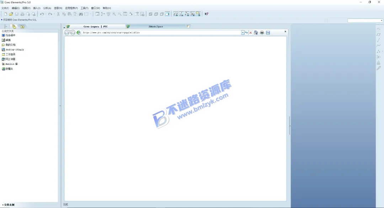Click the Datum Axis tool icon
This screenshot has width=384, height=208.
tap(379, 40)
